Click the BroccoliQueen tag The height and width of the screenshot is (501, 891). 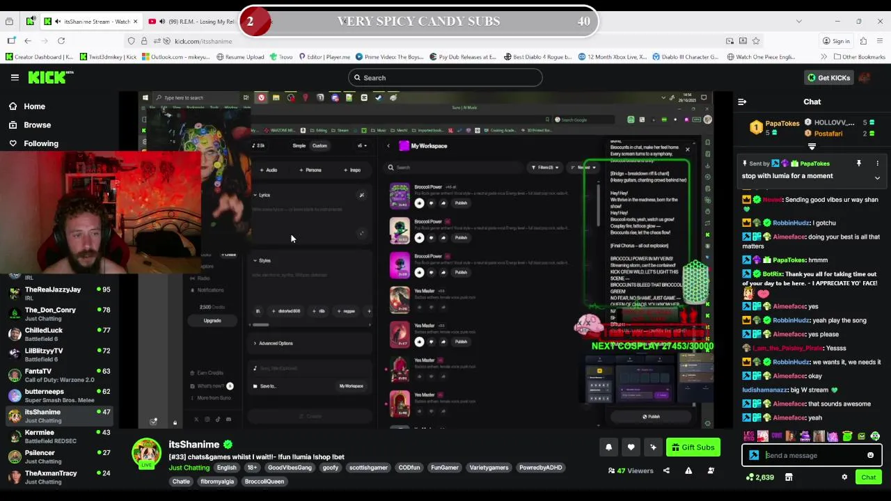click(x=265, y=482)
